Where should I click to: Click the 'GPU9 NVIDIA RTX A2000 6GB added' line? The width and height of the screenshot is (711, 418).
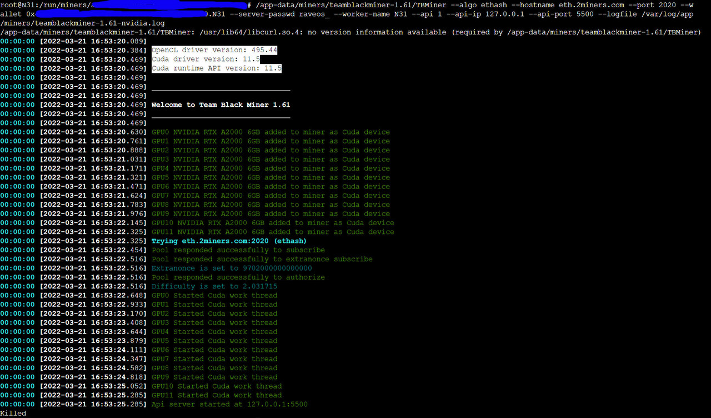[x=271, y=213]
